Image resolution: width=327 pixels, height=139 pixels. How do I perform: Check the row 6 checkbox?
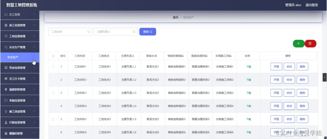point(53,132)
